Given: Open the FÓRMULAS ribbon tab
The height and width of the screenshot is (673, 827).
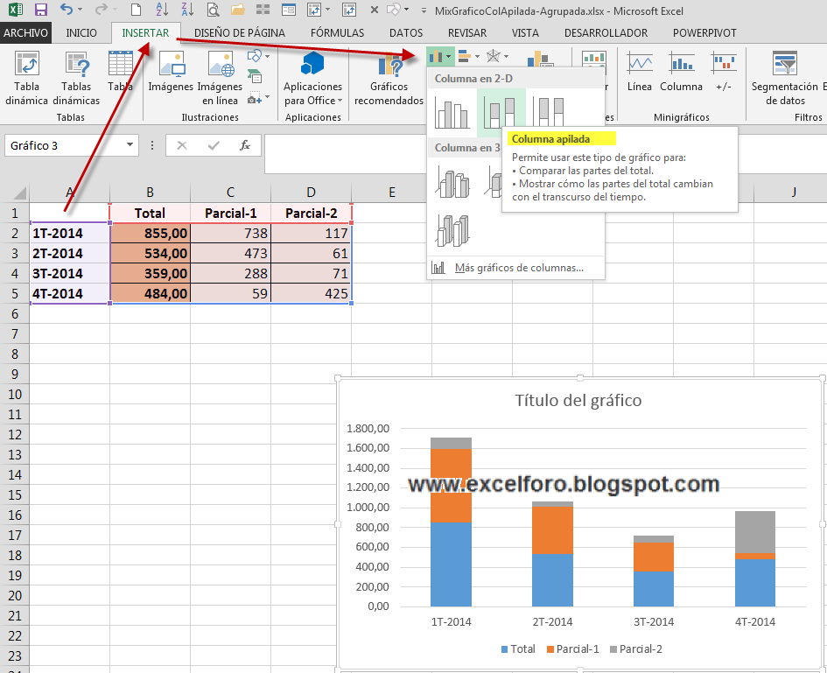Looking at the screenshot, I should [x=338, y=32].
